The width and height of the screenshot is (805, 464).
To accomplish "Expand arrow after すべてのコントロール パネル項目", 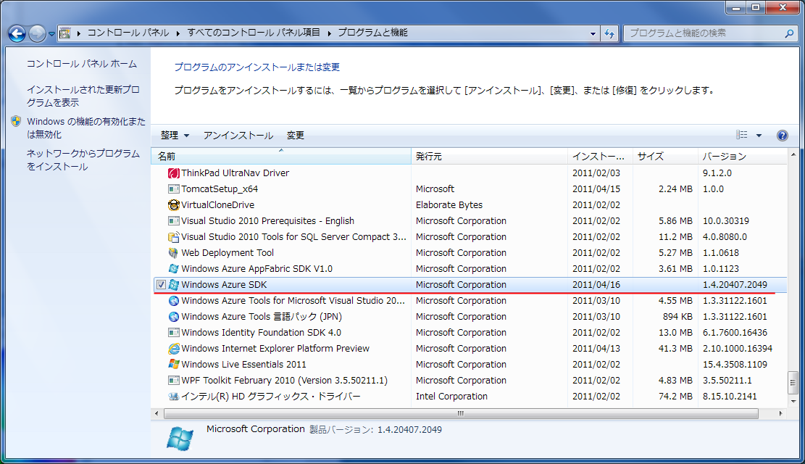I will point(328,33).
